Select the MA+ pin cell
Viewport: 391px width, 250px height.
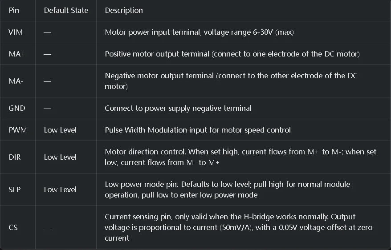(x=17, y=54)
